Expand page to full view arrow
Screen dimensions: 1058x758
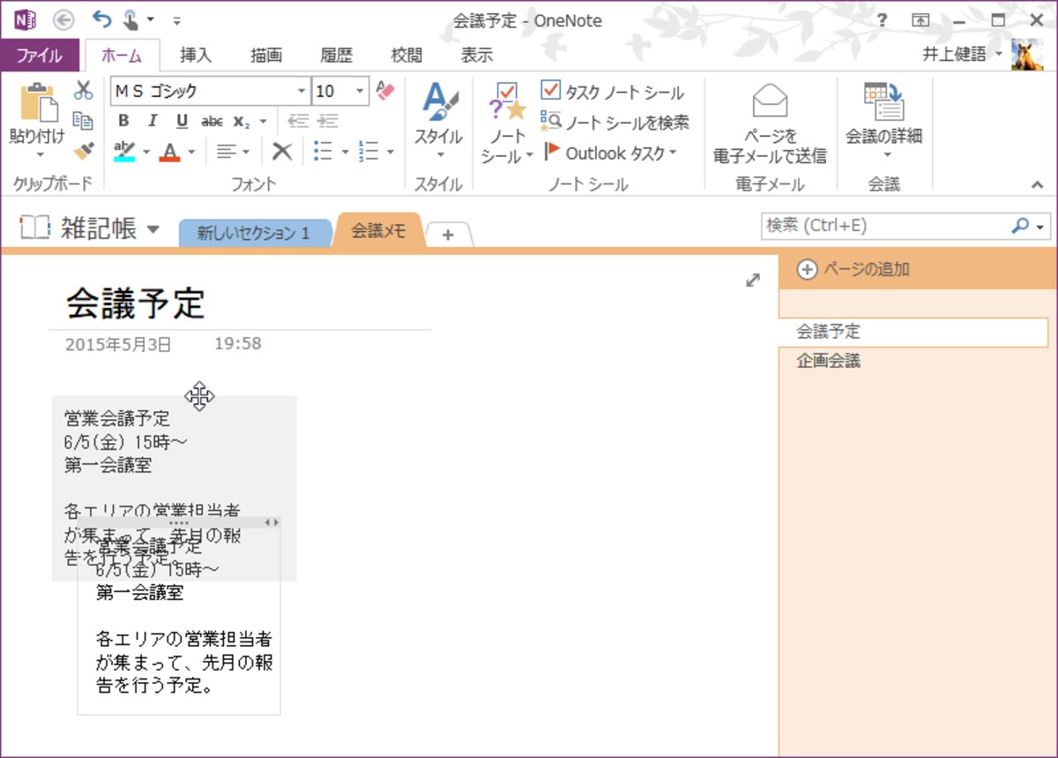click(752, 280)
